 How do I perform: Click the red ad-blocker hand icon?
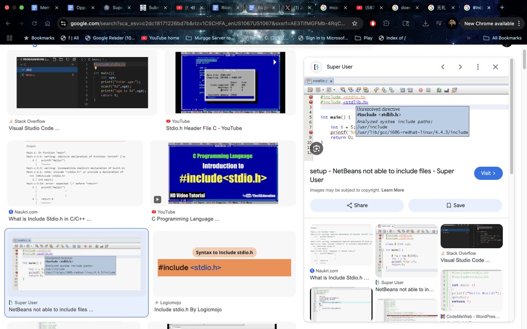pos(372,23)
